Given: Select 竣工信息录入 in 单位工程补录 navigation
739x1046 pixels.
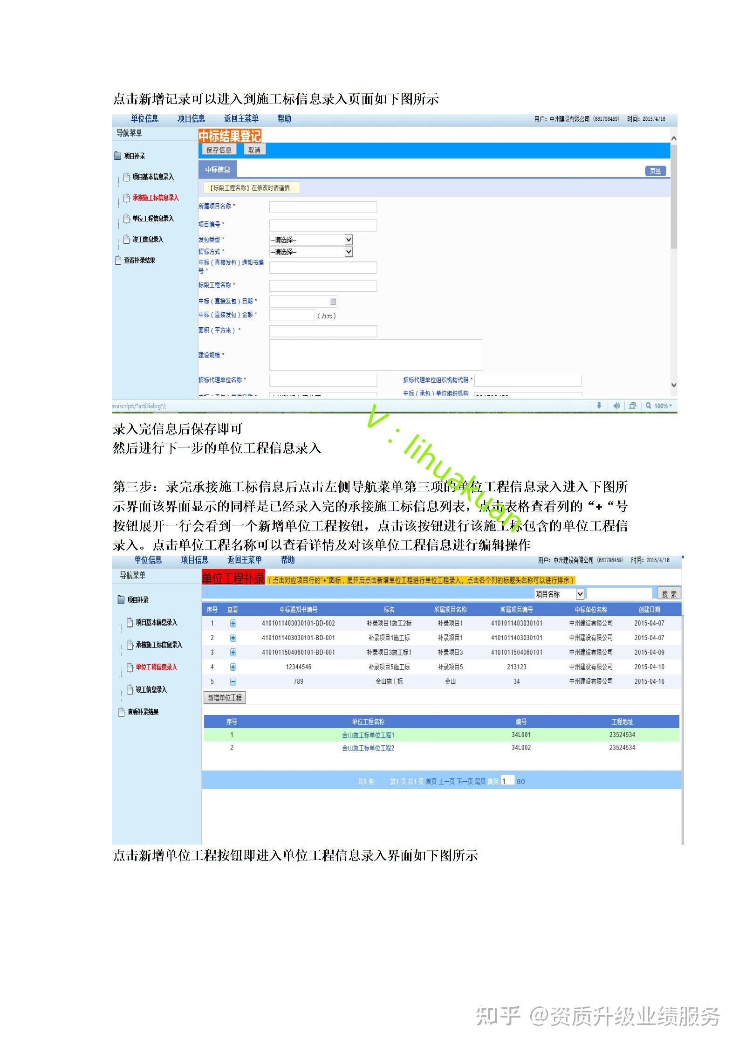Looking at the screenshot, I should pyautogui.click(x=151, y=689).
